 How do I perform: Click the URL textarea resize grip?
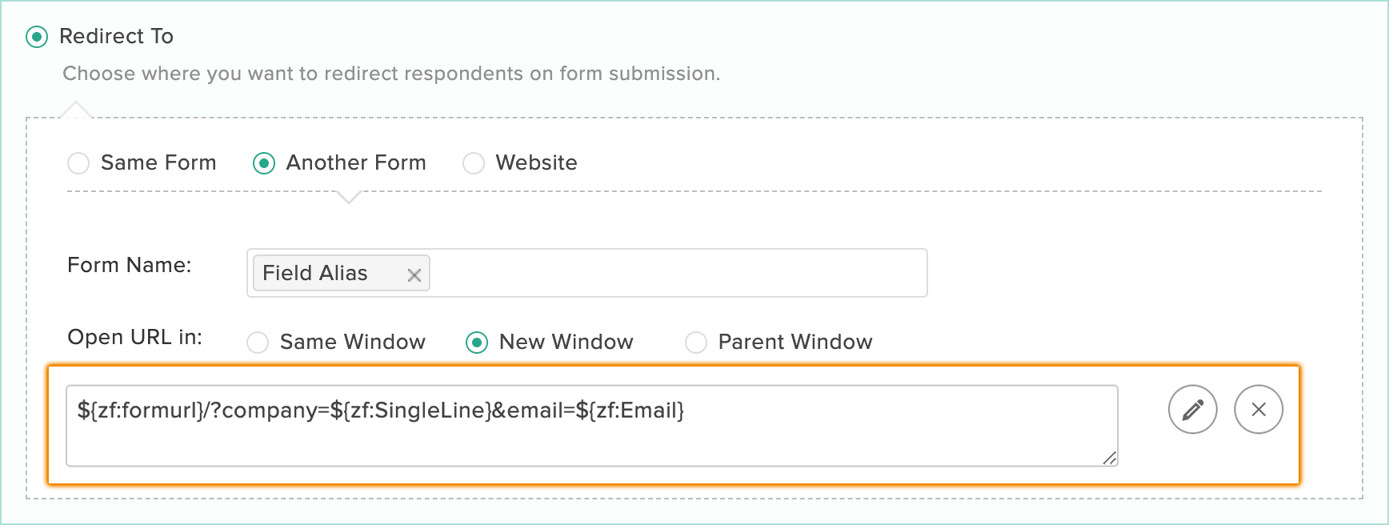click(1109, 458)
